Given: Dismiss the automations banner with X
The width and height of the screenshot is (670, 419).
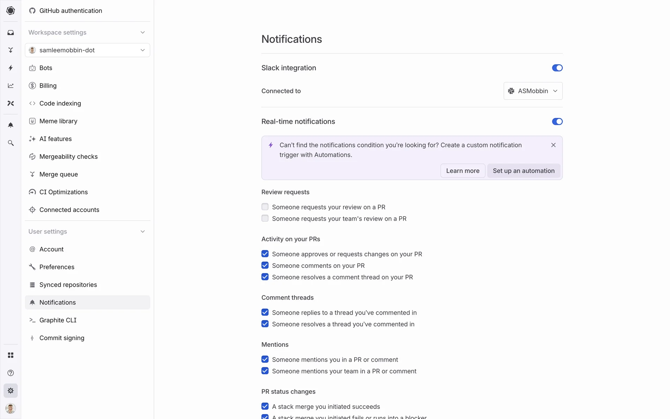Looking at the screenshot, I should pos(553,145).
